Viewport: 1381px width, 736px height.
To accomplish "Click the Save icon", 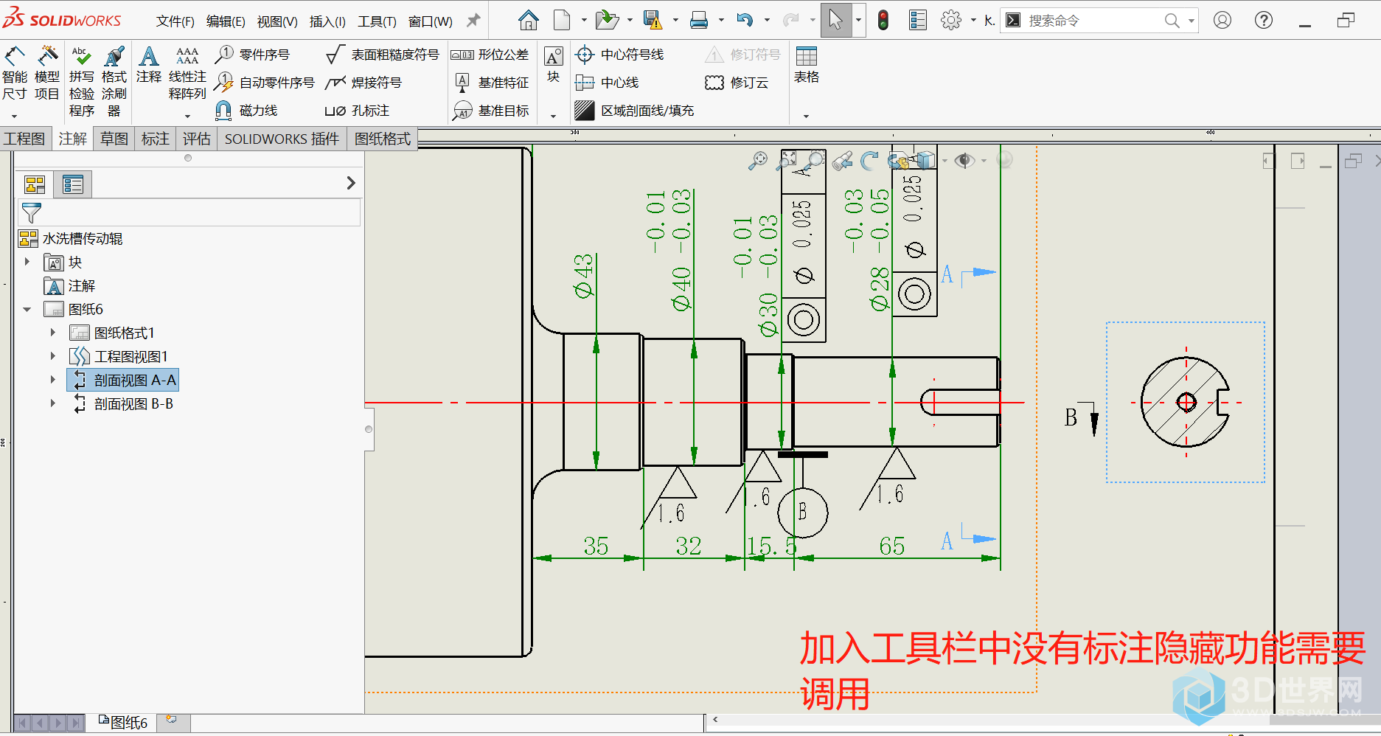I will 653,21.
